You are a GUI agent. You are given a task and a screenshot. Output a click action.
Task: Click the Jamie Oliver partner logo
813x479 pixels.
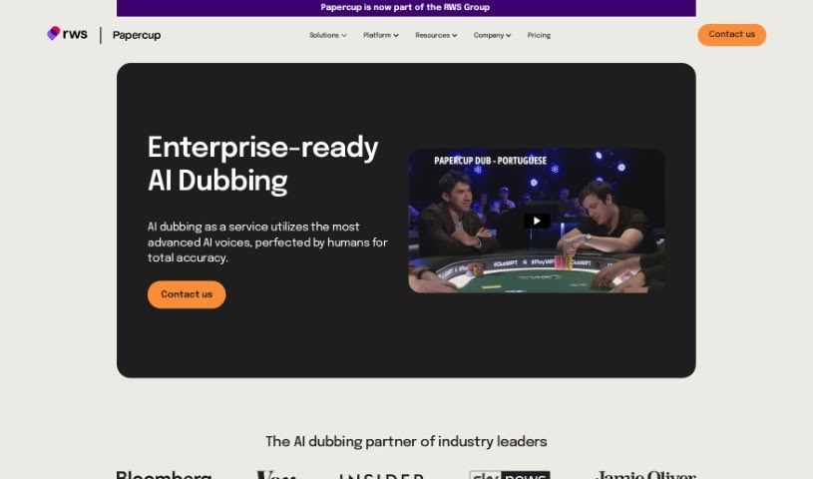(x=645, y=474)
